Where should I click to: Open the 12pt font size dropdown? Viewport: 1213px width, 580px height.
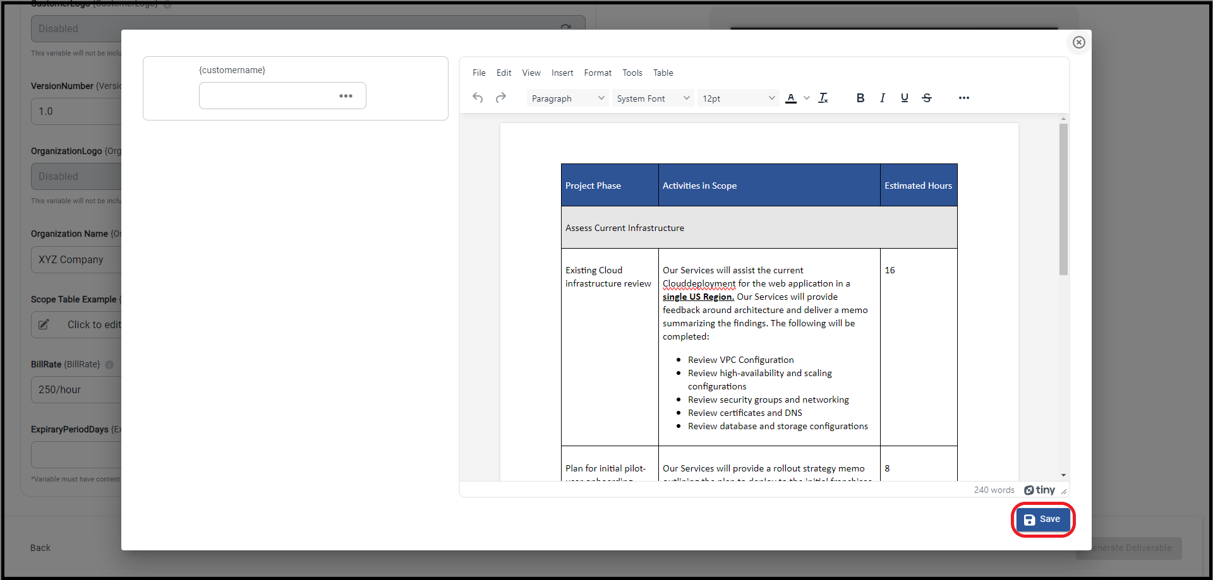click(739, 98)
